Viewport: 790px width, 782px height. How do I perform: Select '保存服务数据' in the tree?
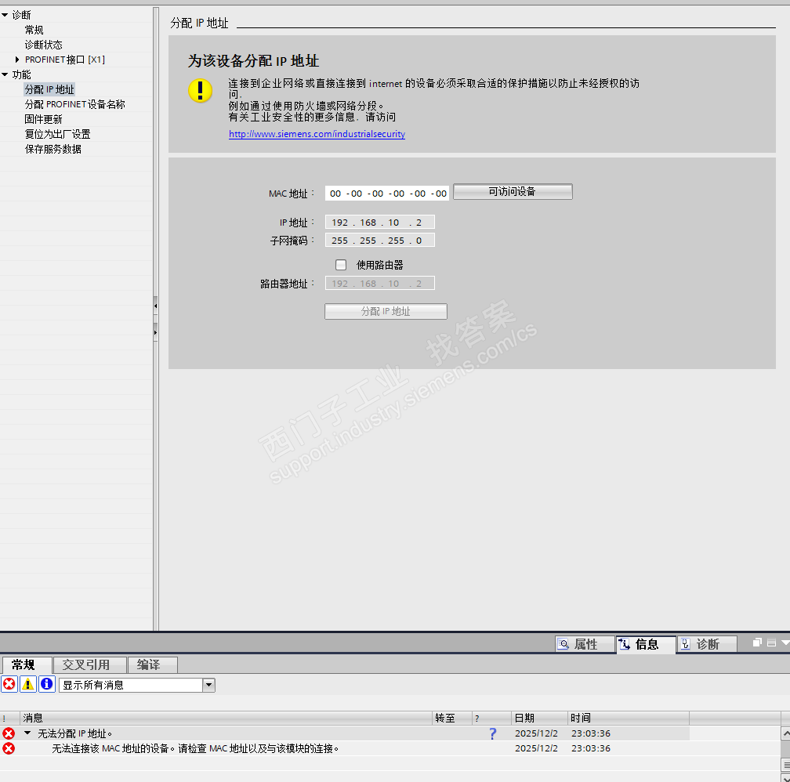(x=53, y=149)
